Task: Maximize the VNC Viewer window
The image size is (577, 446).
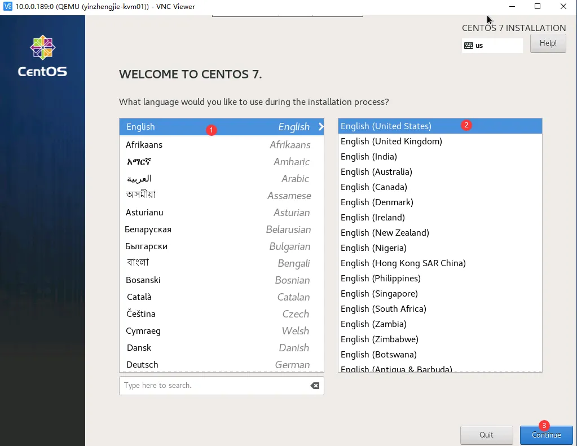Action: tap(538, 6)
